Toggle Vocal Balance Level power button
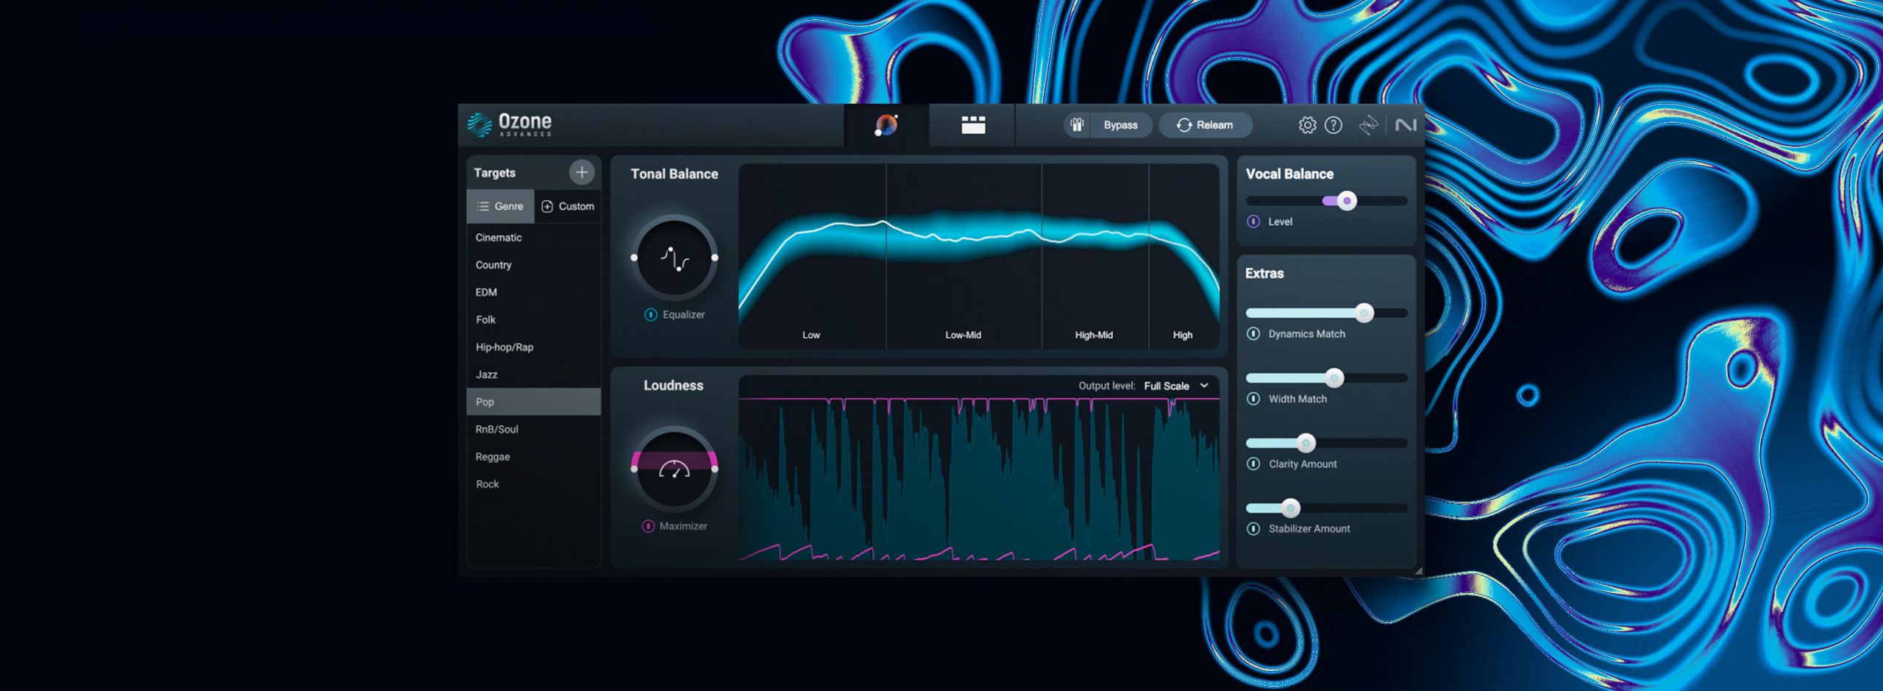Image resolution: width=1883 pixels, height=691 pixels. [x=1253, y=222]
